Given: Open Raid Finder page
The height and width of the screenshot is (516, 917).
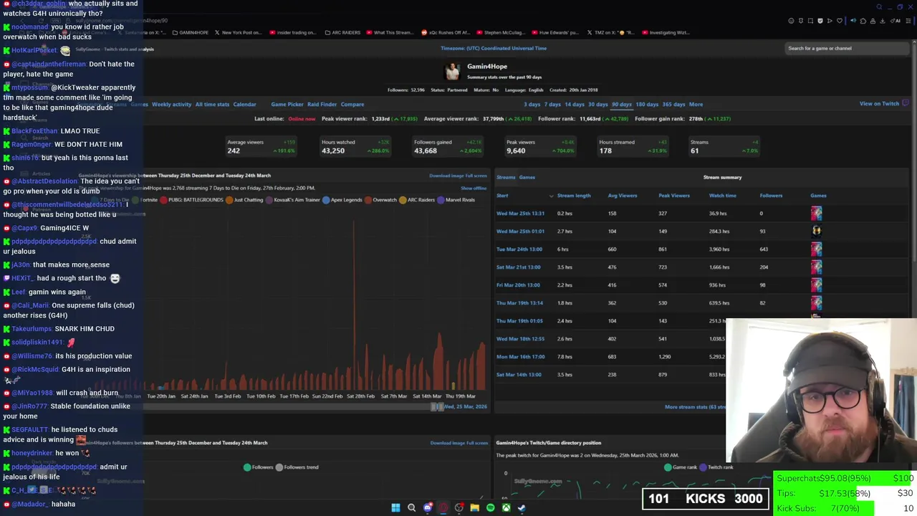Looking at the screenshot, I should click(x=322, y=104).
